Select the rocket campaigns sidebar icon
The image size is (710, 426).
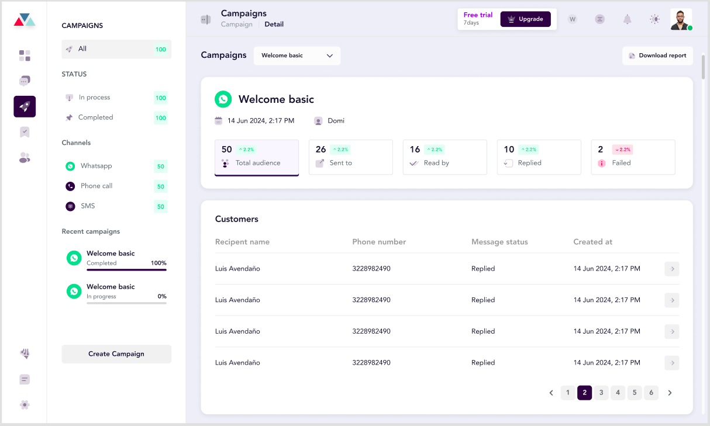point(25,106)
